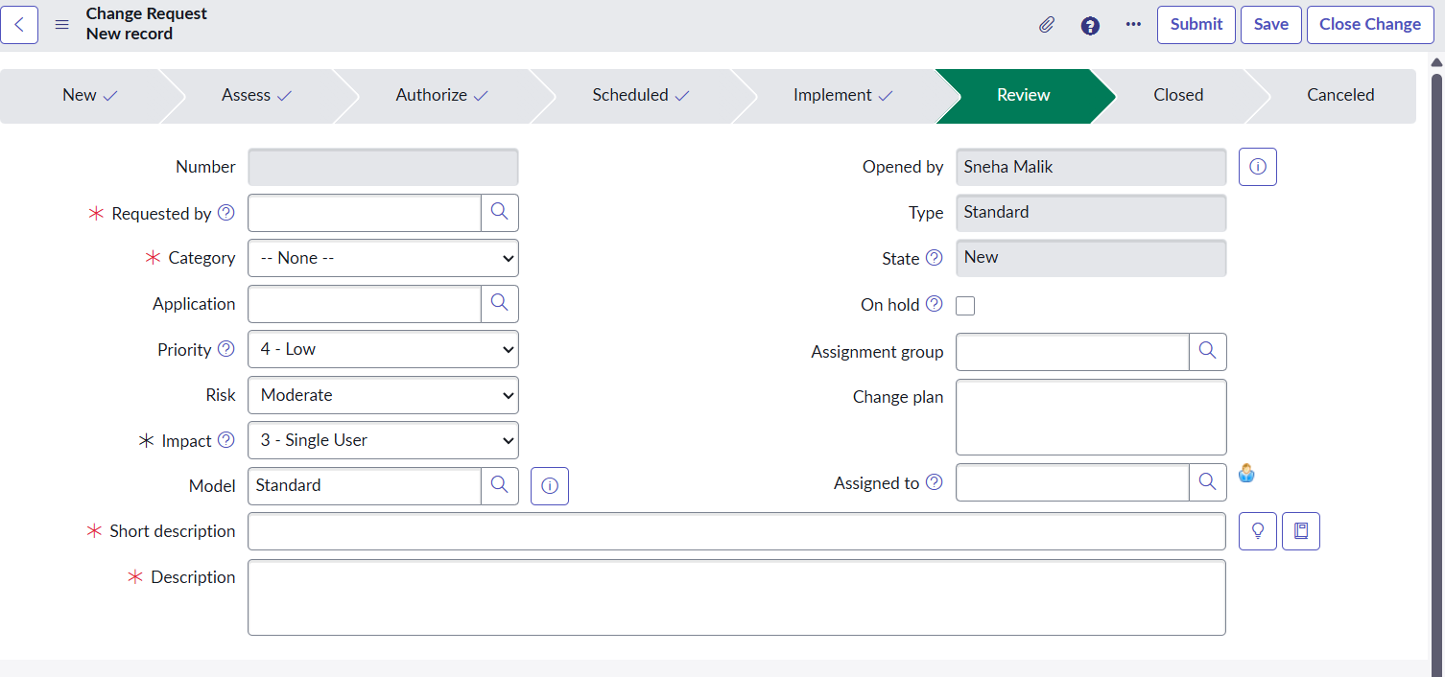
Task: Open the Risk dropdown
Action: pyautogui.click(x=383, y=395)
